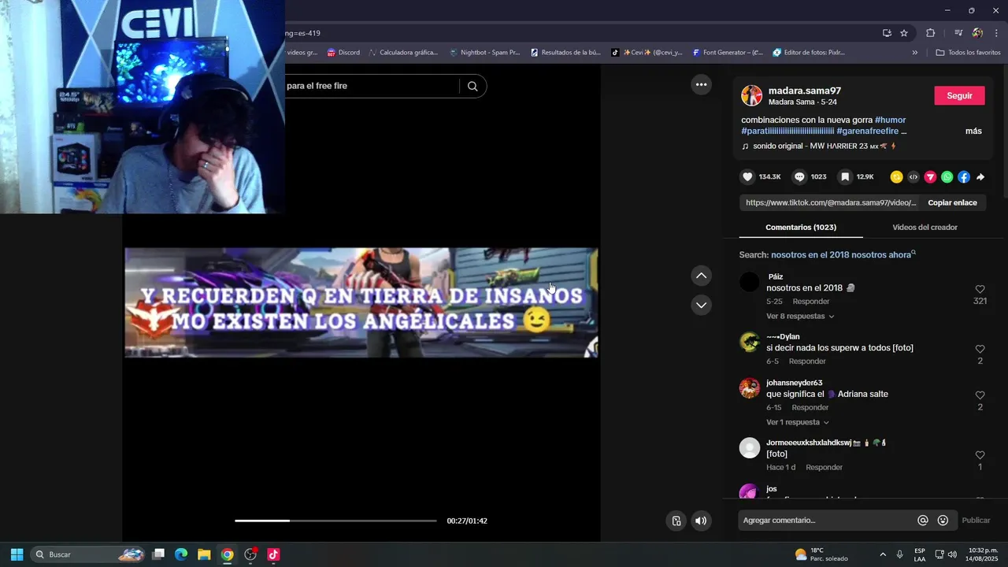
Task: Open the #garenafreefire hashtag
Action: [867, 132]
